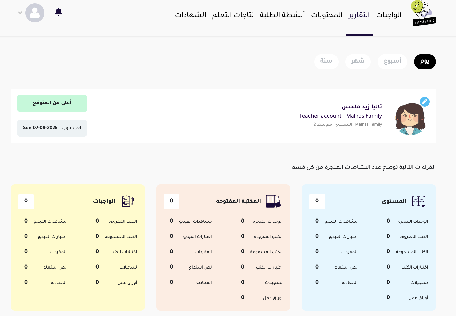Open the الشهادات certificates tab
456x316 pixels.
point(190,15)
